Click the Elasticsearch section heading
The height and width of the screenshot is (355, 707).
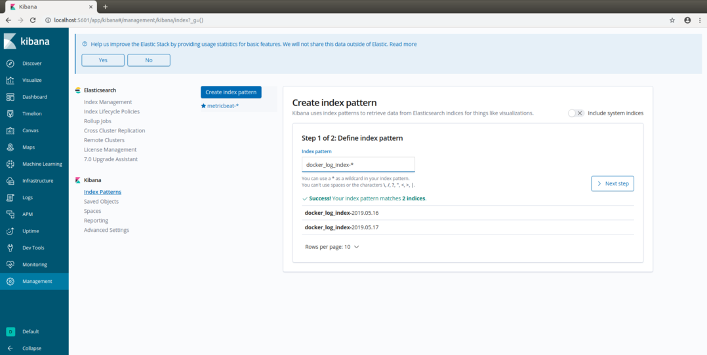pos(100,90)
